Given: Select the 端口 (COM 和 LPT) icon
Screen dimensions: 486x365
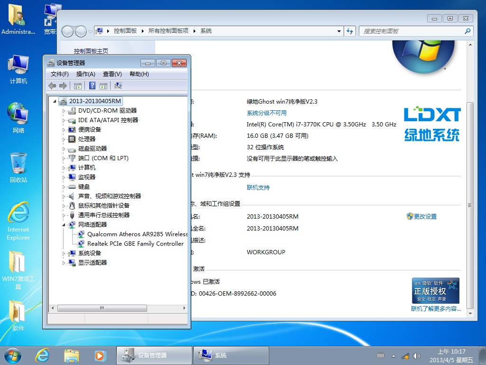Looking at the screenshot, I should click(x=72, y=158).
